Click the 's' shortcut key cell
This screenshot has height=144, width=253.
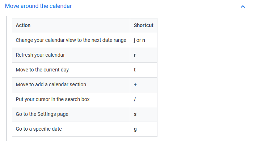[144, 114]
